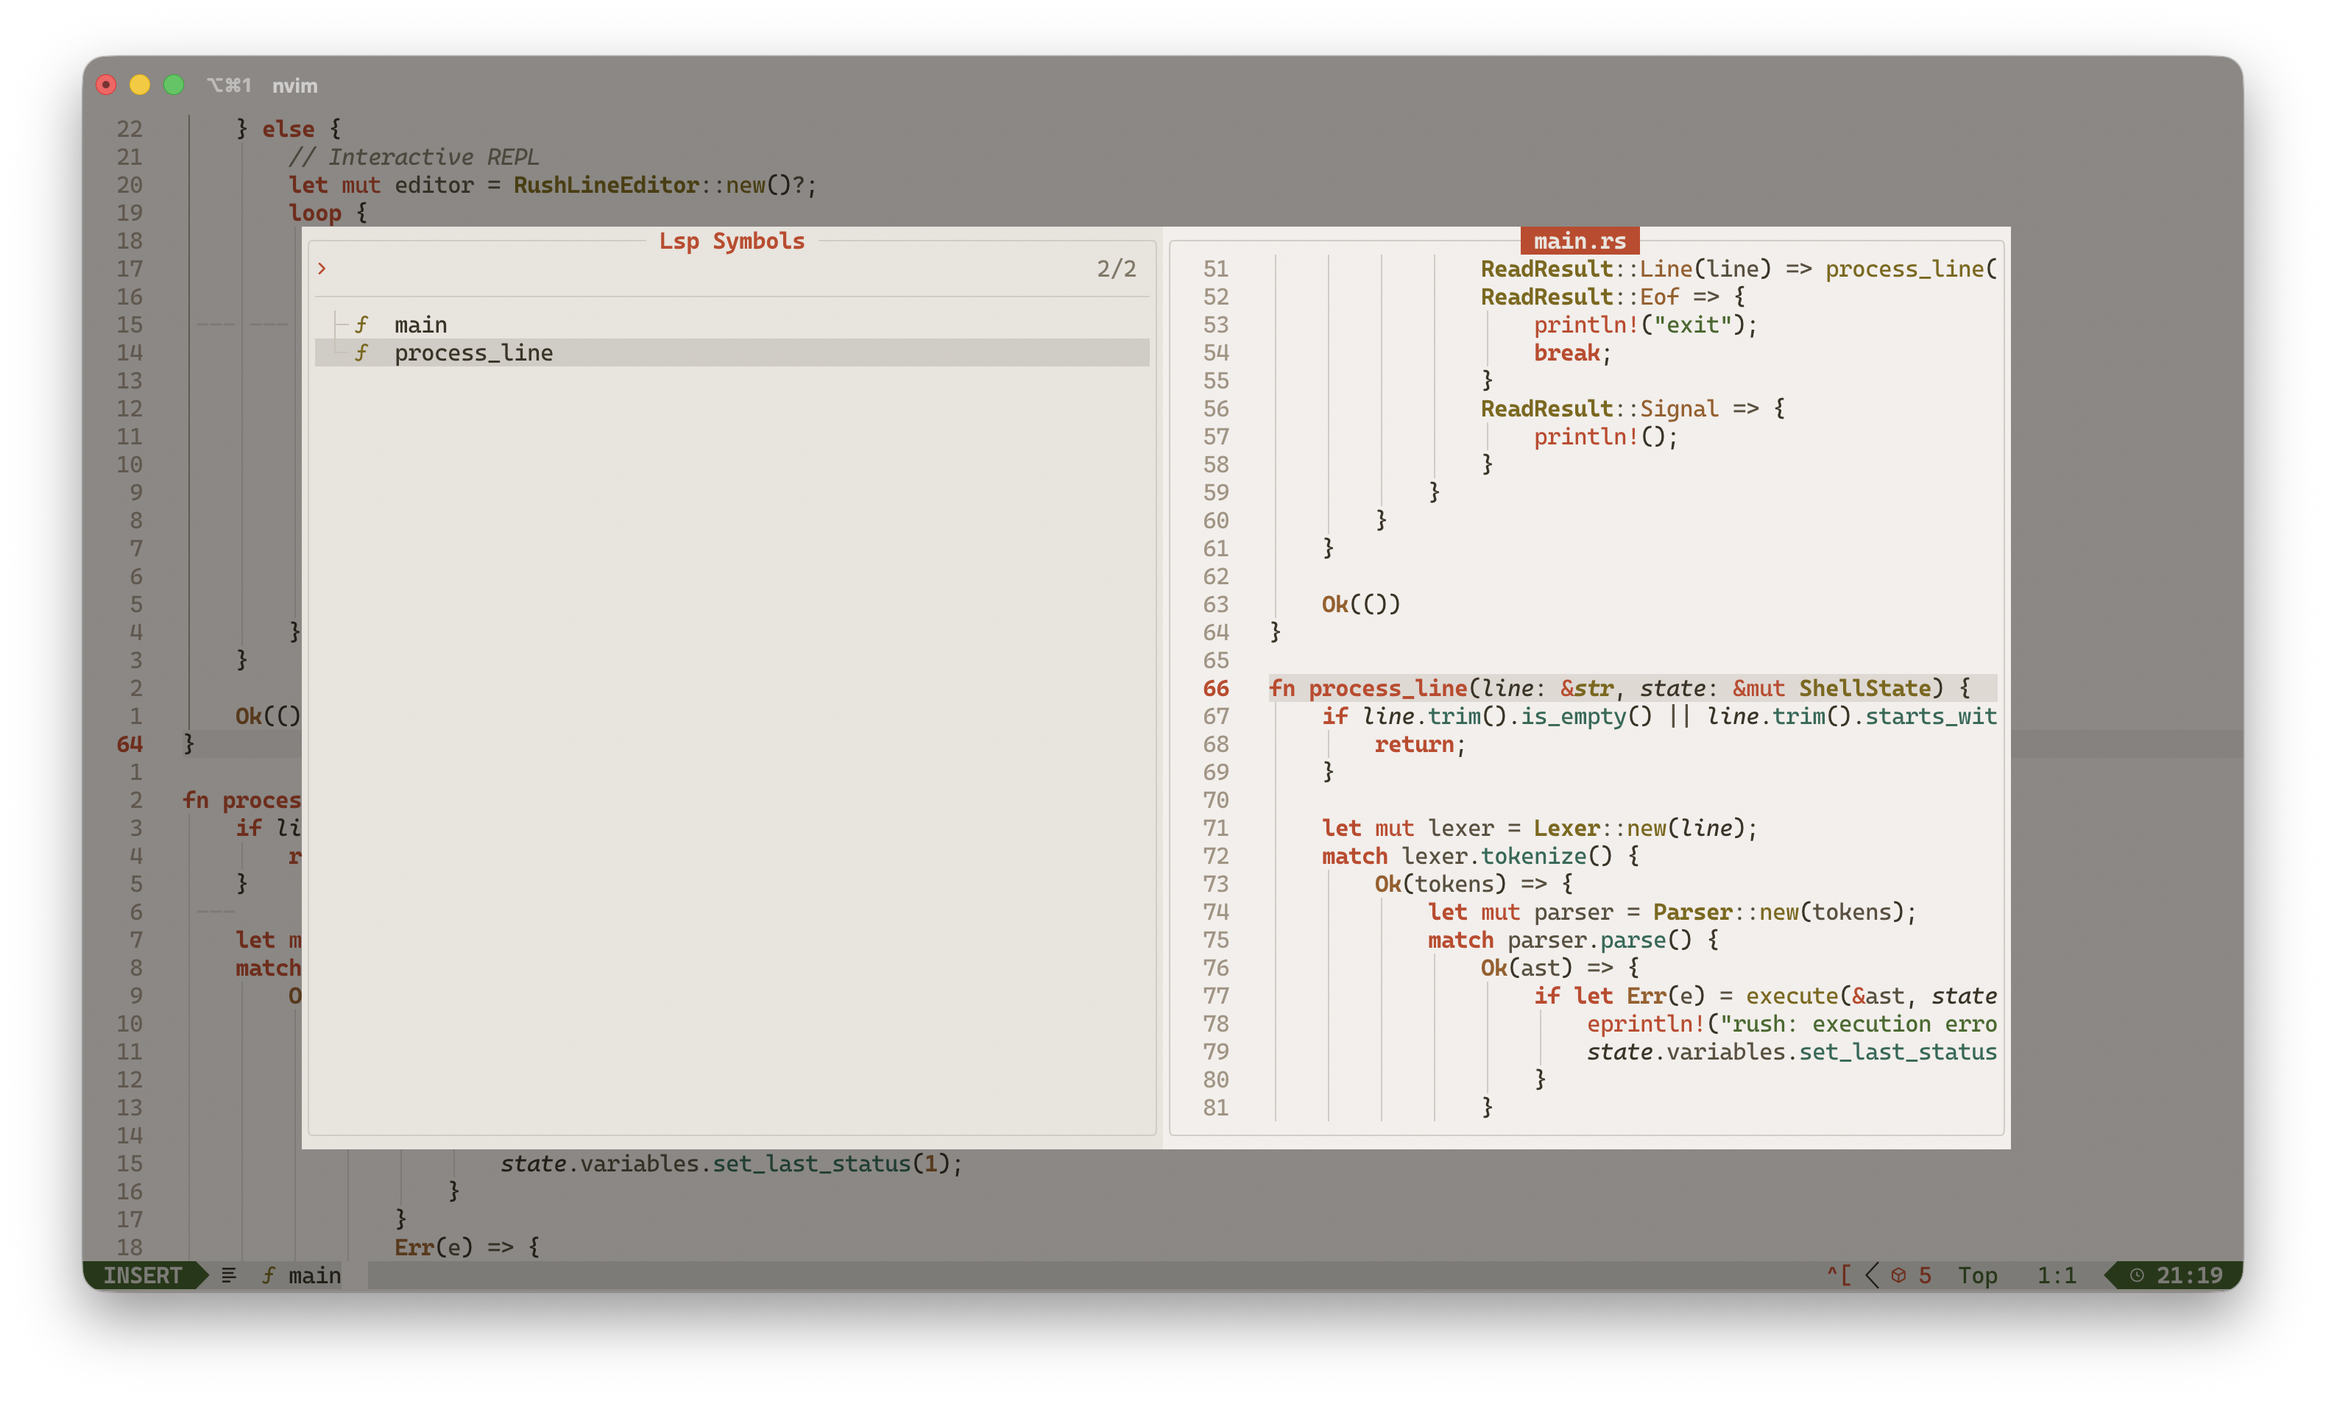This screenshot has width=2326, height=1401.
Task: Click the function icon beside process_line symbol
Action: (x=361, y=353)
